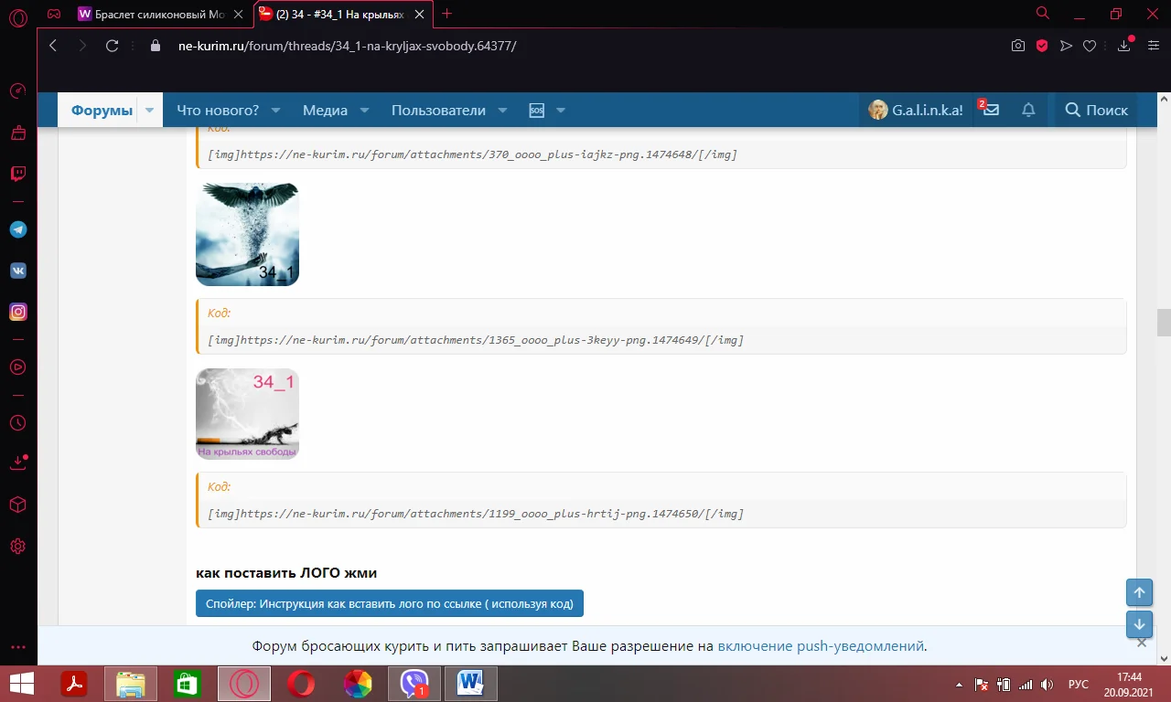This screenshot has height=702, width=1171.
Task: Switch the РУС keyboard language indicator
Action: point(1079,684)
